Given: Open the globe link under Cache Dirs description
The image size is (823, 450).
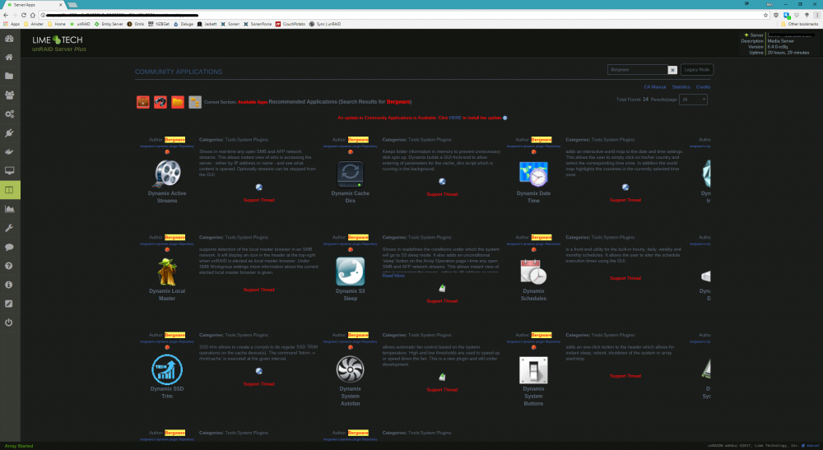Looking at the screenshot, I should tap(442, 182).
